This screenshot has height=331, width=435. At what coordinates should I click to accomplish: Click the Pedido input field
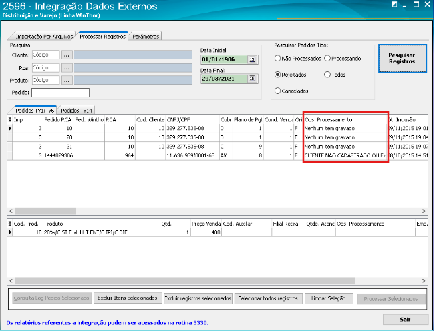tap(60, 93)
